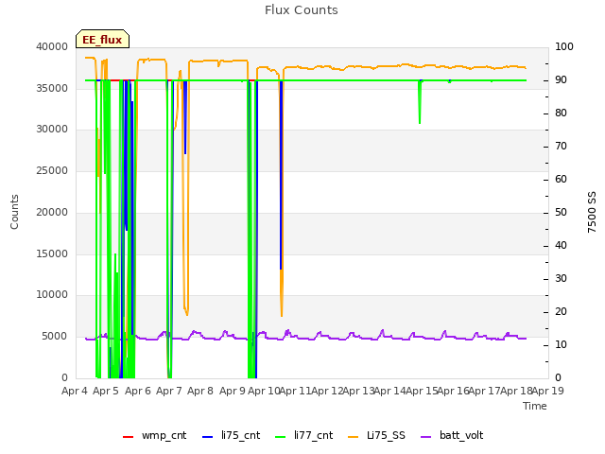Click the blue li75_cnt legend swatch
The height and width of the screenshot is (454, 605).
point(207,437)
